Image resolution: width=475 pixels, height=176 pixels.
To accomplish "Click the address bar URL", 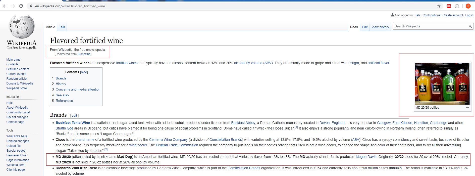I will [x=70, y=6].
